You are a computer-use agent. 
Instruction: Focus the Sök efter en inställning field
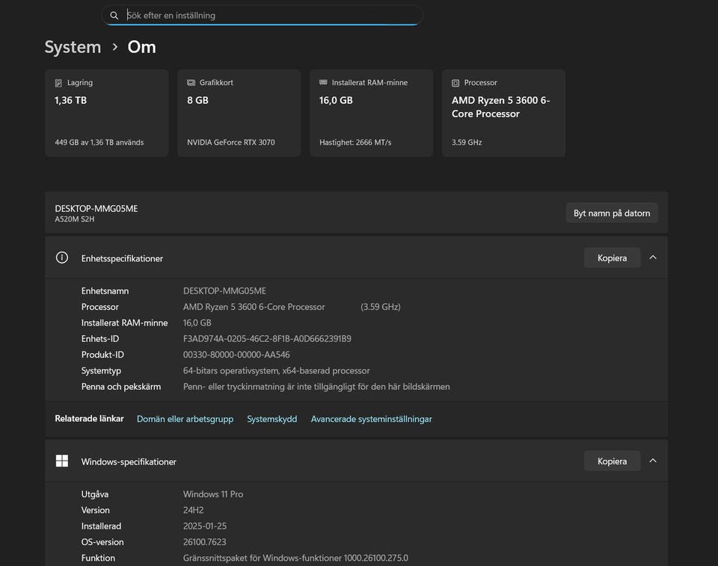(269, 16)
